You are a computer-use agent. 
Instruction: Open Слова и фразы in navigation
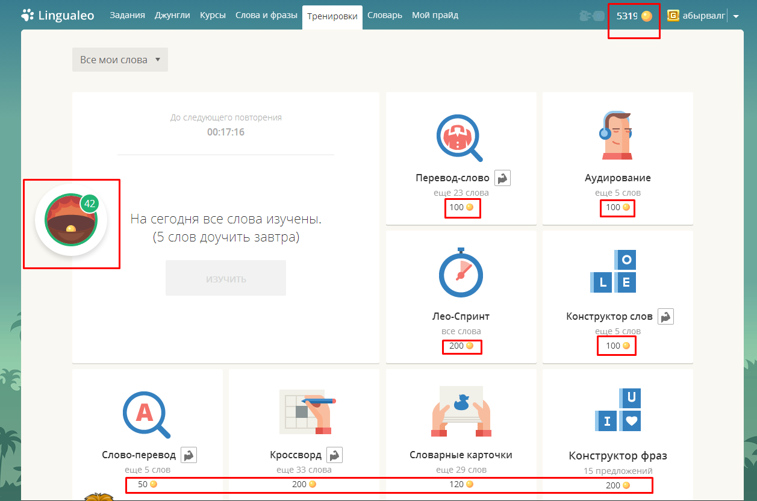click(x=267, y=15)
